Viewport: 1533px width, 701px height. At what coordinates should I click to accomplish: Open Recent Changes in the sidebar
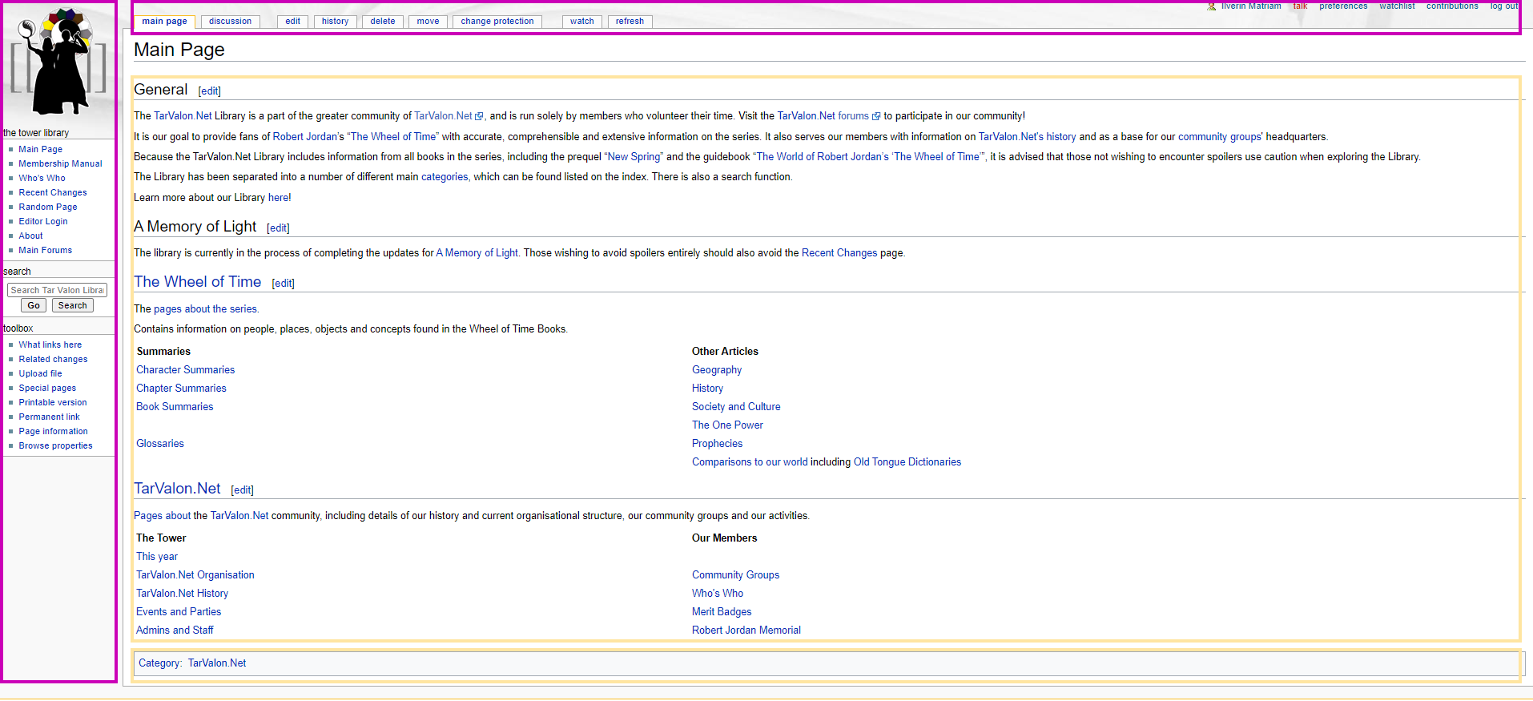point(53,192)
